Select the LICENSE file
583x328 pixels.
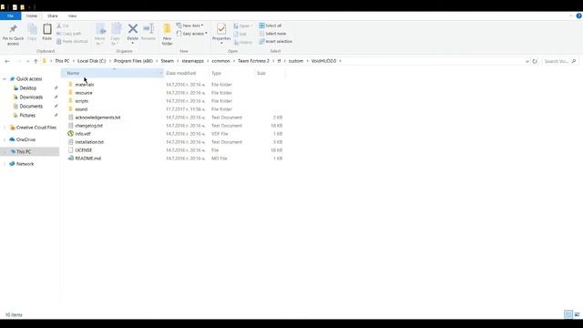[x=83, y=150]
